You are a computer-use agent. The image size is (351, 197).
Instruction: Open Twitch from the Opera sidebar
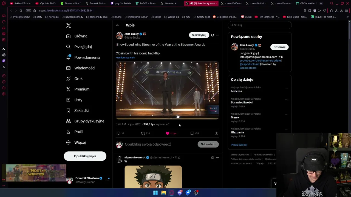tap(4, 61)
